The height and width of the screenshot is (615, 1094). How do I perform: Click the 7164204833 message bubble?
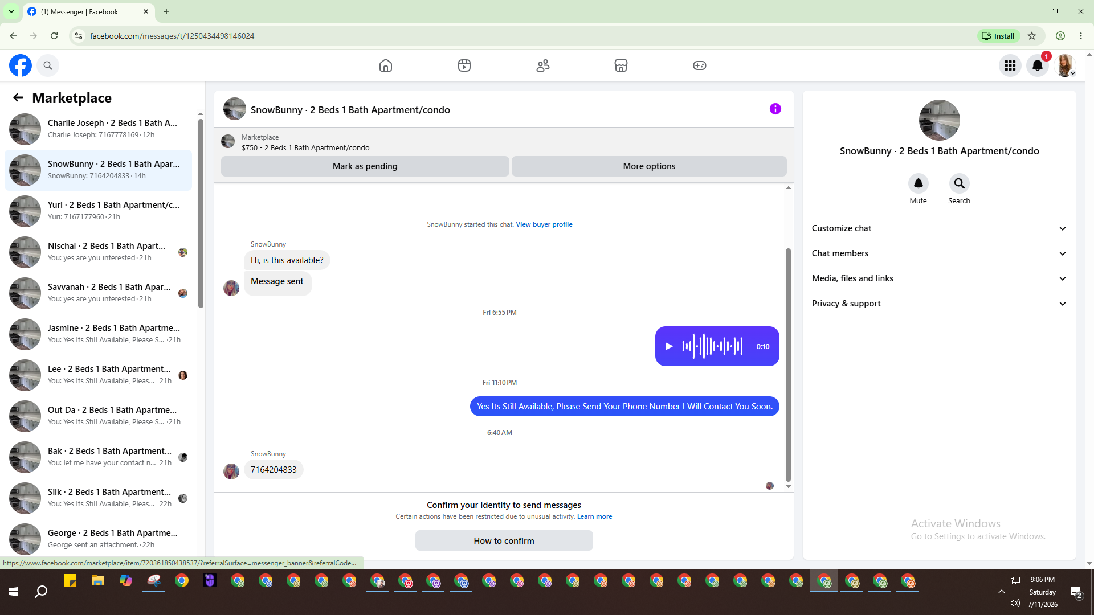click(x=273, y=470)
